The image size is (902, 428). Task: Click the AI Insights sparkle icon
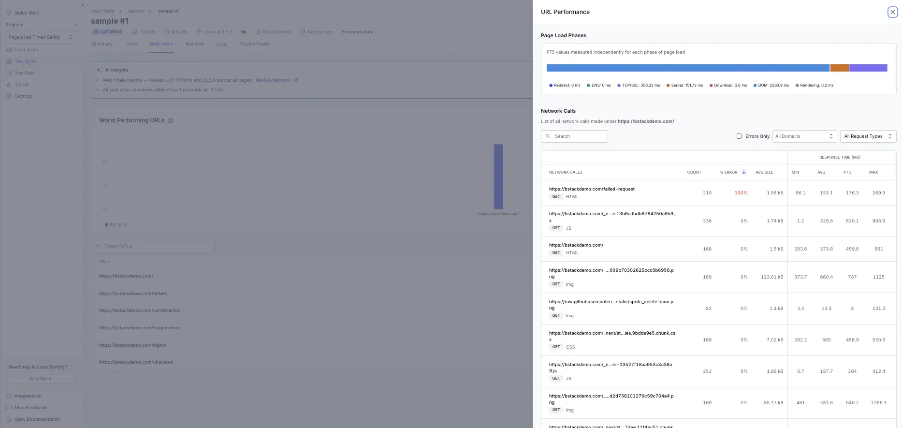[100, 70]
